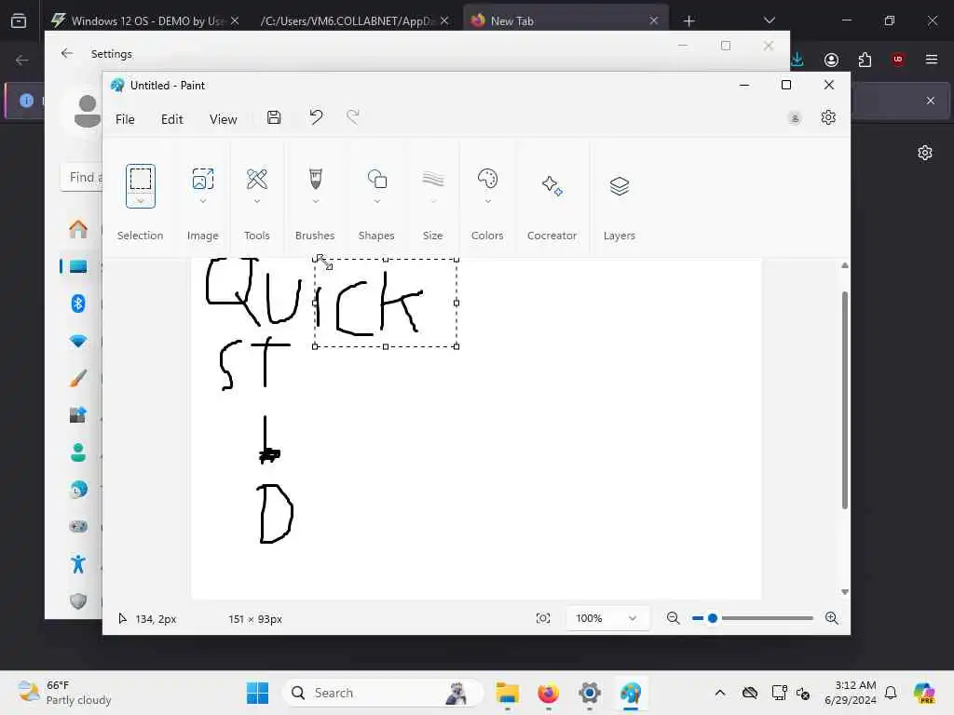Save the drawing with the floppy icon
954x715 pixels.
(x=274, y=117)
